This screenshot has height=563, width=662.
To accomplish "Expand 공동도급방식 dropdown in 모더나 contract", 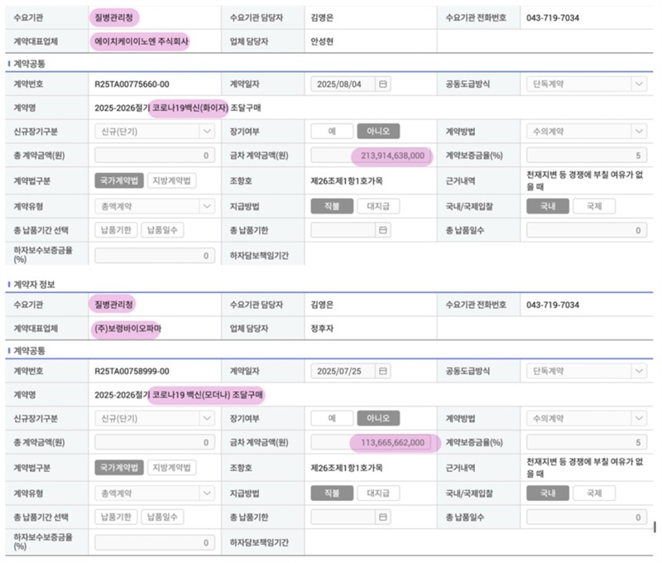I will (587, 371).
